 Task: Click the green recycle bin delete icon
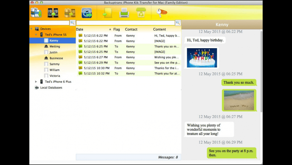coord(141,13)
